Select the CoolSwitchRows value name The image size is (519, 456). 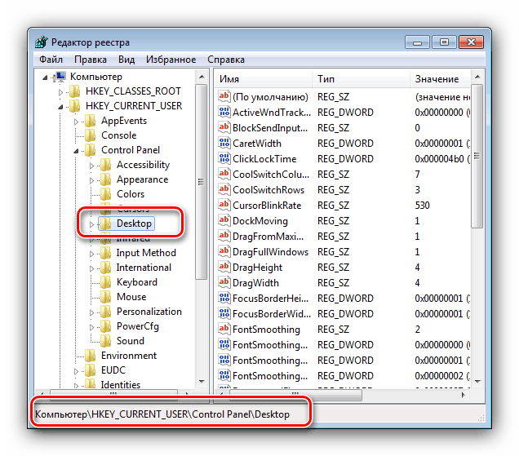(x=268, y=189)
